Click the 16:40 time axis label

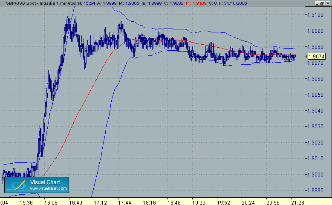(75, 203)
